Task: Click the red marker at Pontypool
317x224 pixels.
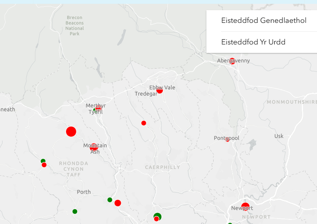Action: click(x=227, y=140)
